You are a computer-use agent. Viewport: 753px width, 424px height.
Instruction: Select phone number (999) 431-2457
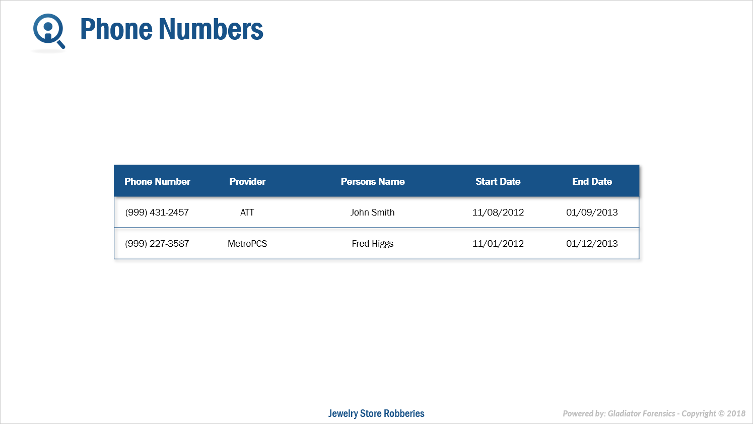coord(157,213)
